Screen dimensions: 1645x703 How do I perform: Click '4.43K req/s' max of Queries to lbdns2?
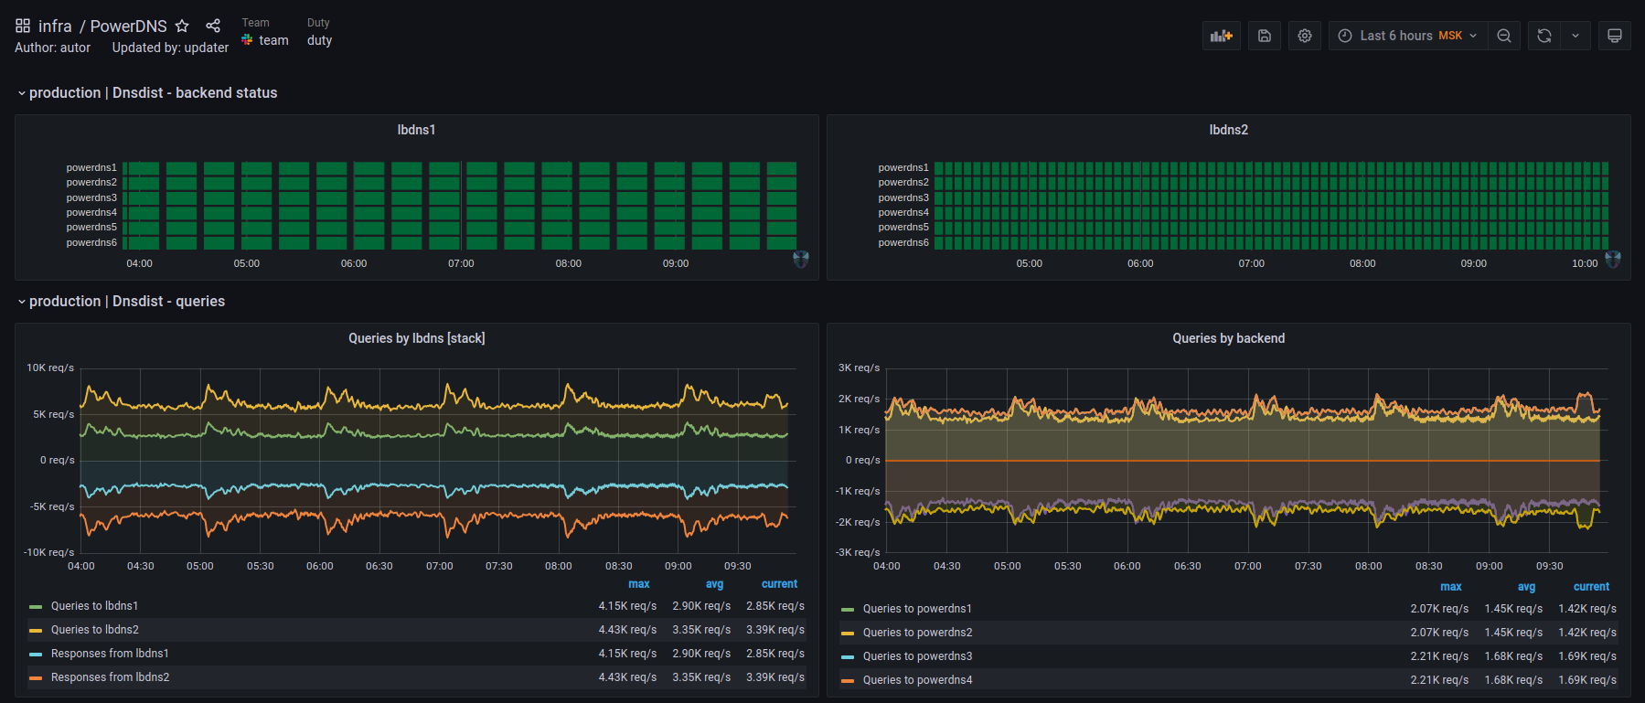627,630
